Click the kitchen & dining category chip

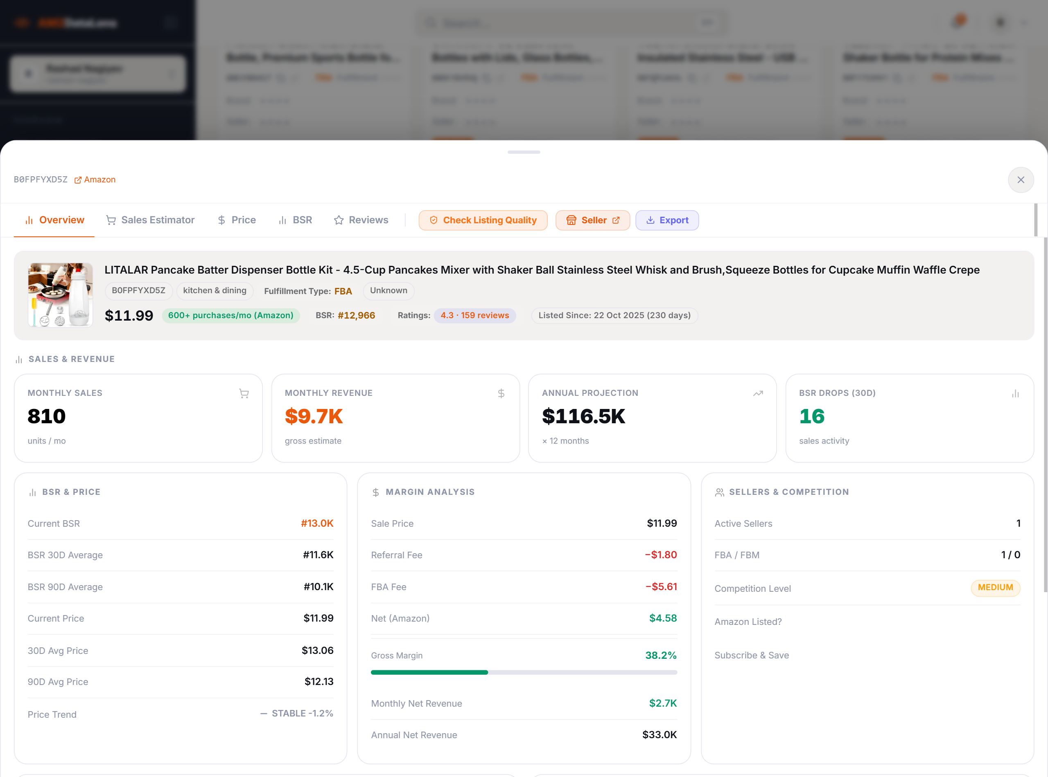[215, 291]
